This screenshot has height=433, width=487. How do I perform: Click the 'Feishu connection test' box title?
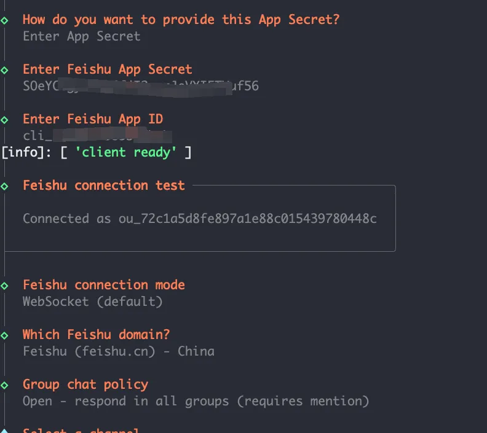[103, 185]
